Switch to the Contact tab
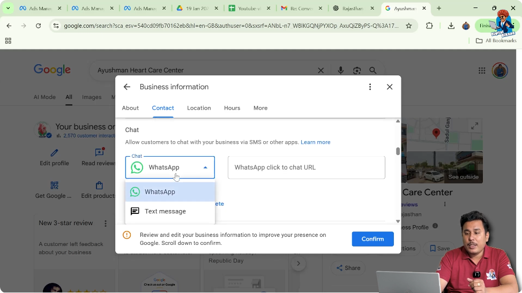Image resolution: width=522 pixels, height=293 pixels. click(163, 108)
